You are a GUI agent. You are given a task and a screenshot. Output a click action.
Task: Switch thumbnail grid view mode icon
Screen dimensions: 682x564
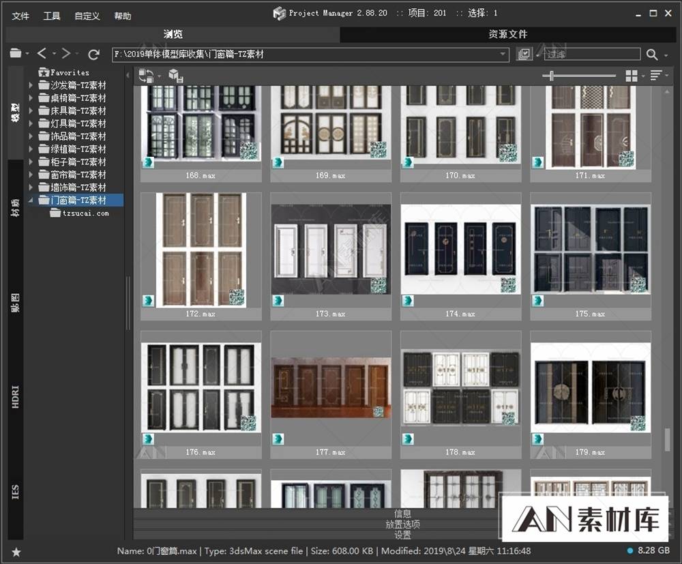632,76
